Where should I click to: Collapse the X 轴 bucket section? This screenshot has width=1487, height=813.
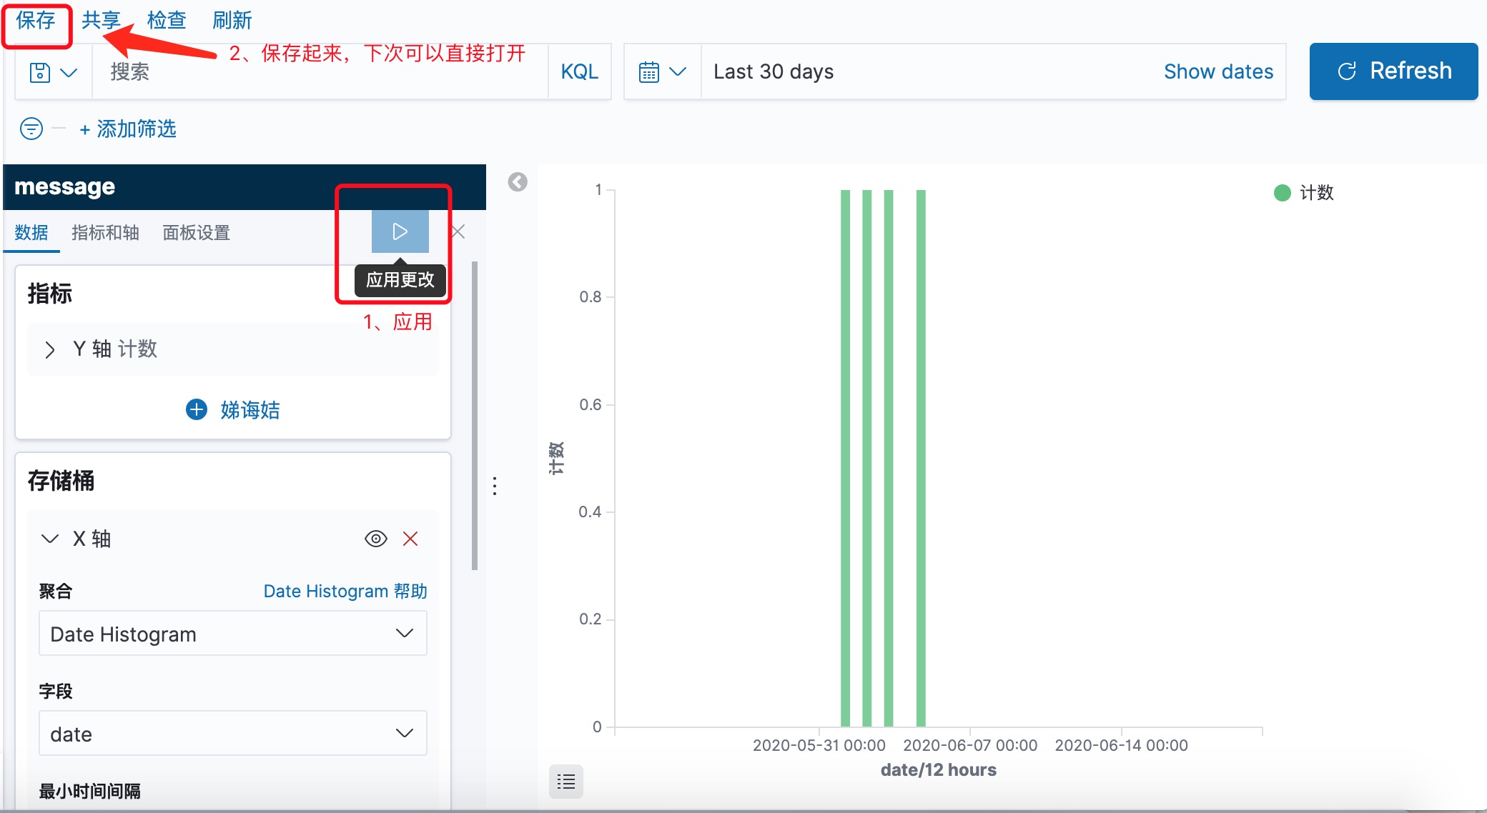[x=49, y=539]
